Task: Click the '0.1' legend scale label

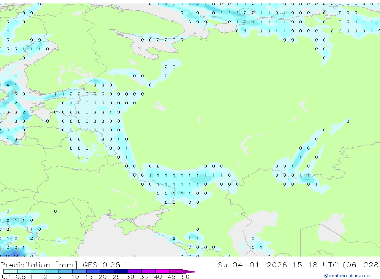Action: click(x=6, y=277)
